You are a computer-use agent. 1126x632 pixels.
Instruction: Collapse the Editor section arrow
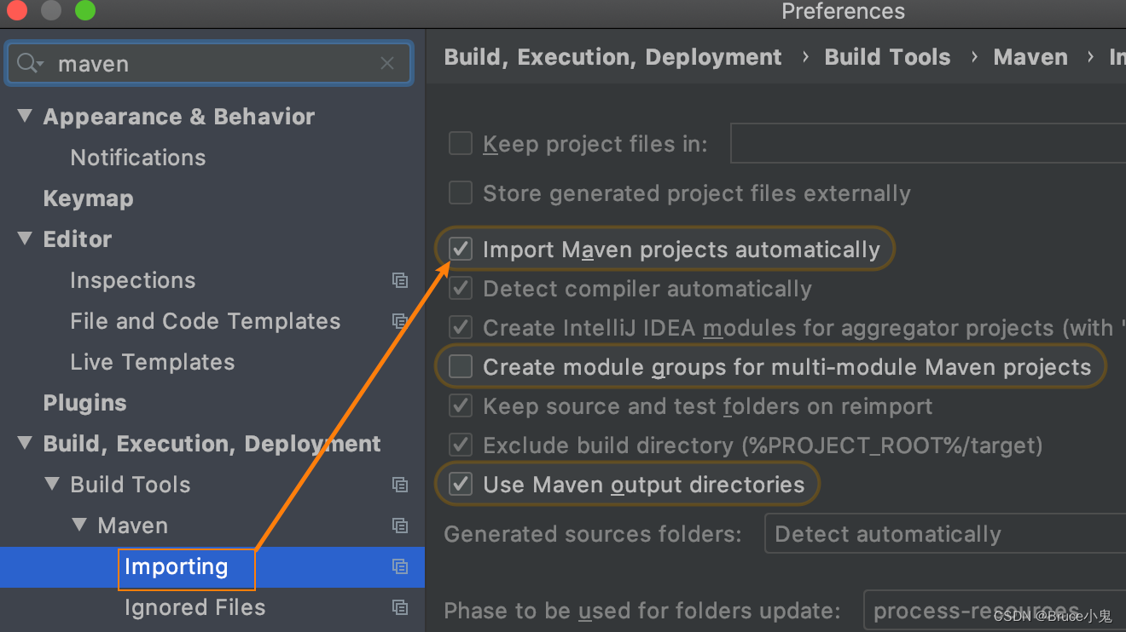pos(25,238)
